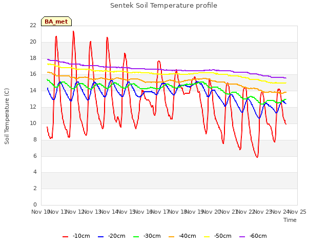Toggle the -60cm series in legend

(x=253, y=236)
